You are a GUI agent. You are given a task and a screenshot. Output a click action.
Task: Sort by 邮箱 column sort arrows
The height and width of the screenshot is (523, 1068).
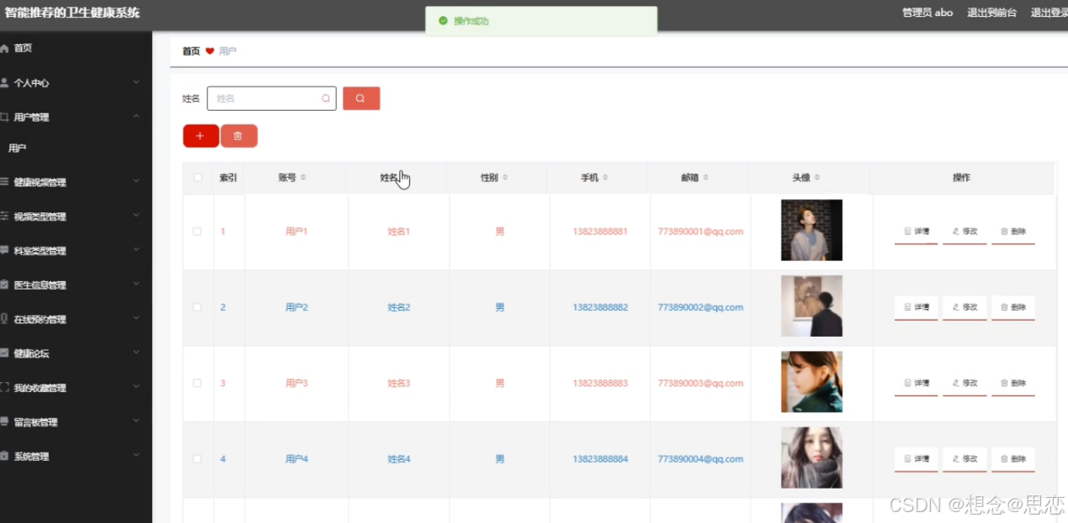click(706, 178)
